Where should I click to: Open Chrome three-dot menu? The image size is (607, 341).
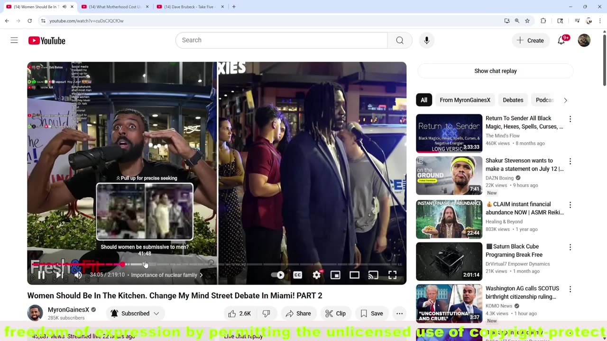[x=601, y=21]
